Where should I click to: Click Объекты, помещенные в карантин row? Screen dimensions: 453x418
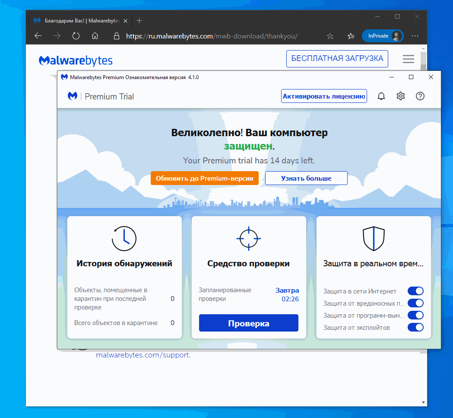click(x=124, y=299)
